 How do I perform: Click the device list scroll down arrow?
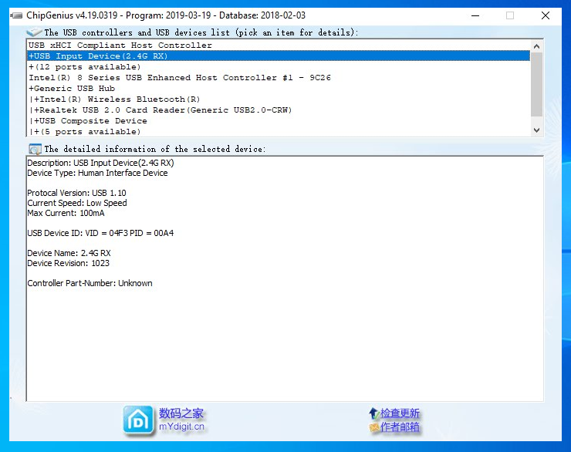pos(536,130)
